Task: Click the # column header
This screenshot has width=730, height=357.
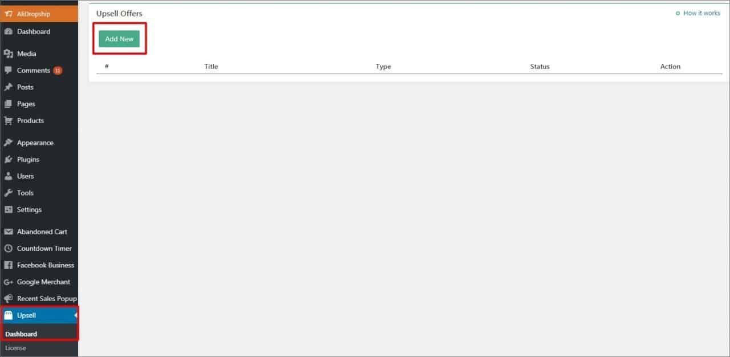Action: tap(107, 67)
